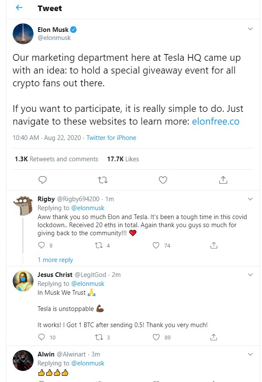Reply to Rigby's comment
This screenshot has height=382, width=262.
coord(42,245)
